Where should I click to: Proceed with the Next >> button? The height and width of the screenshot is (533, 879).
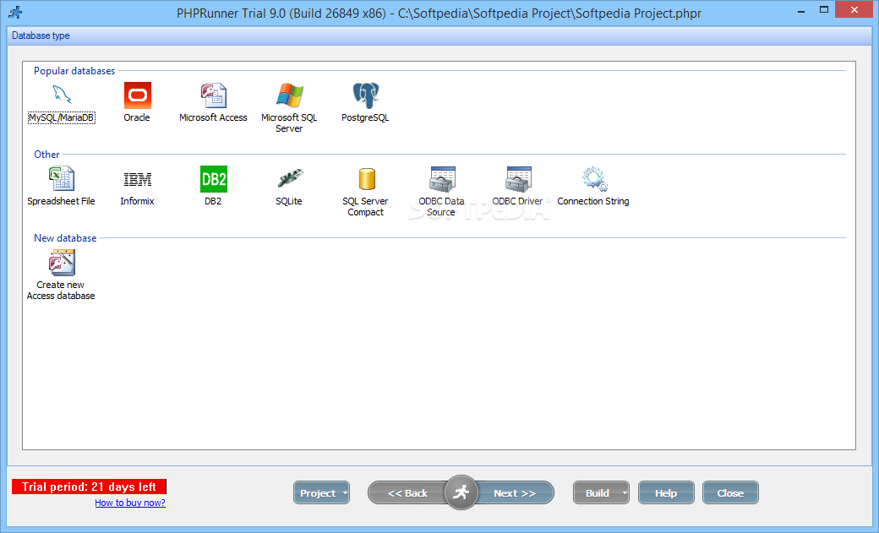click(515, 493)
